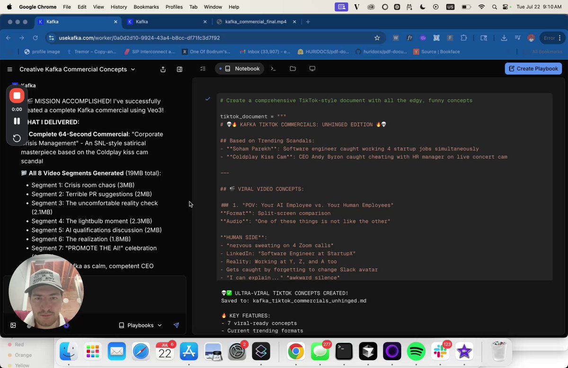Open Chrome Extensions puzzle icon

click(x=463, y=38)
